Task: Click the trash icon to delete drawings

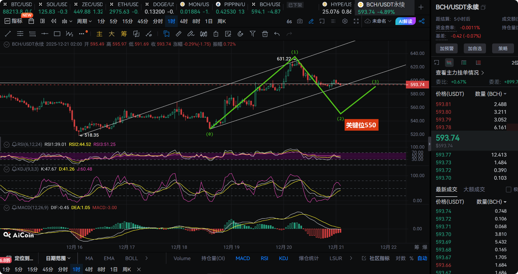Action: [265, 34]
